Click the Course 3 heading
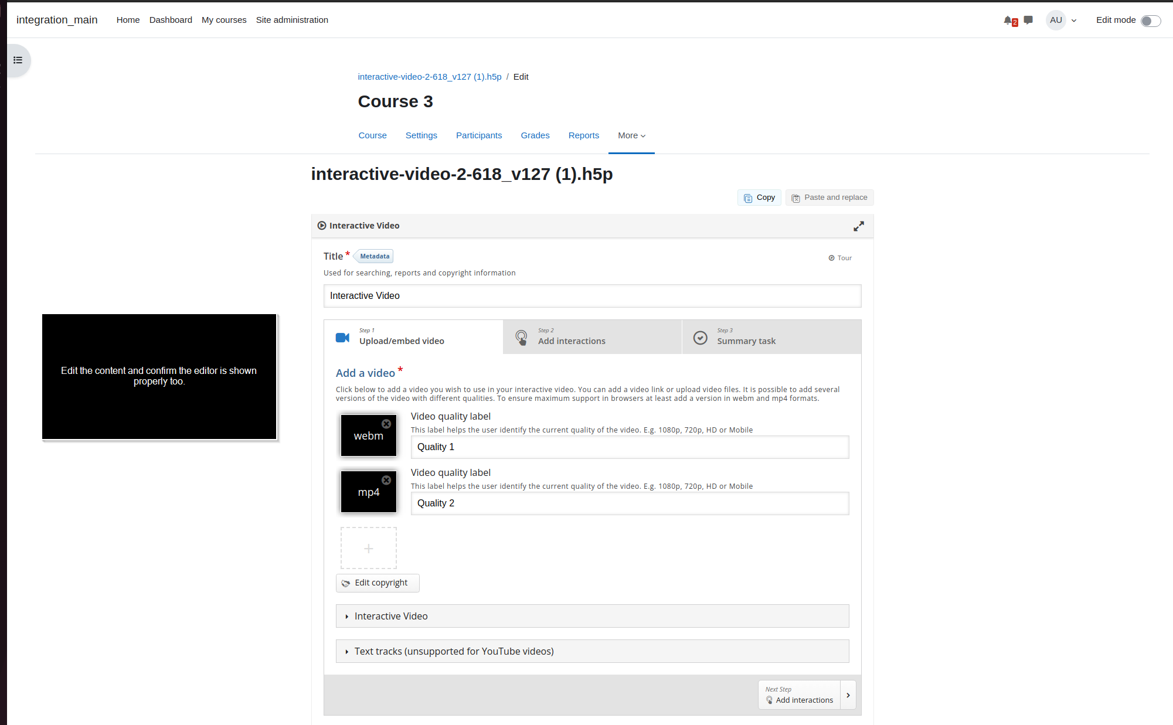Viewport: 1173px width, 725px height. click(x=396, y=101)
